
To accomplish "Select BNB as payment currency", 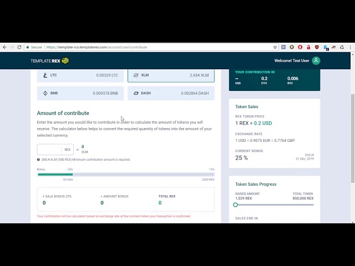I will point(80,93).
